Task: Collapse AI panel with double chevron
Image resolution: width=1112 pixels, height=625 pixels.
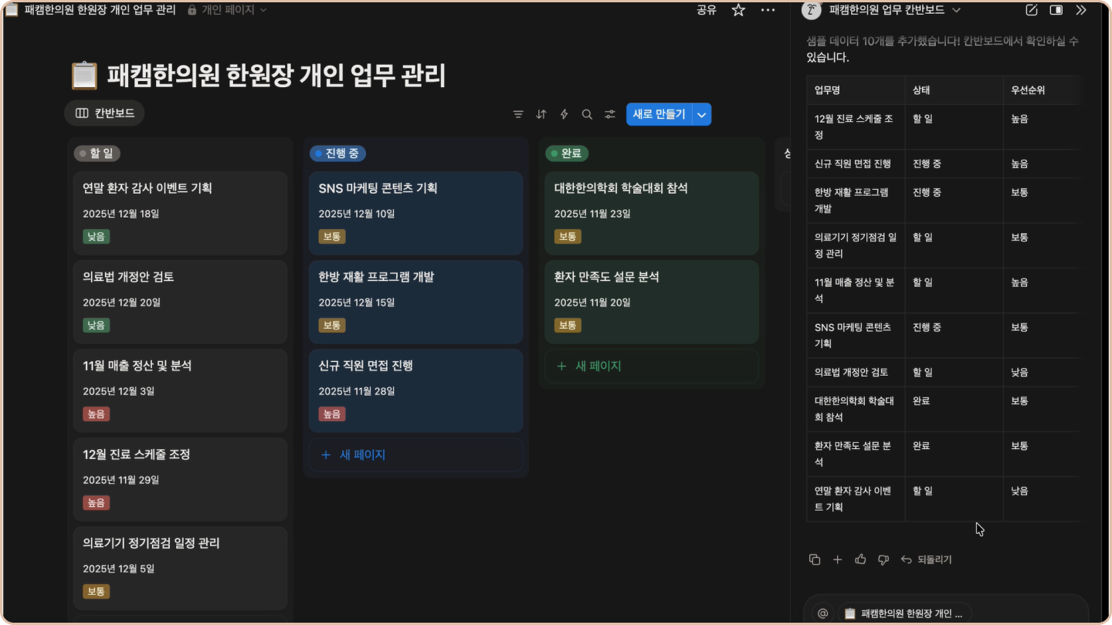Action: click(1081, 10)
